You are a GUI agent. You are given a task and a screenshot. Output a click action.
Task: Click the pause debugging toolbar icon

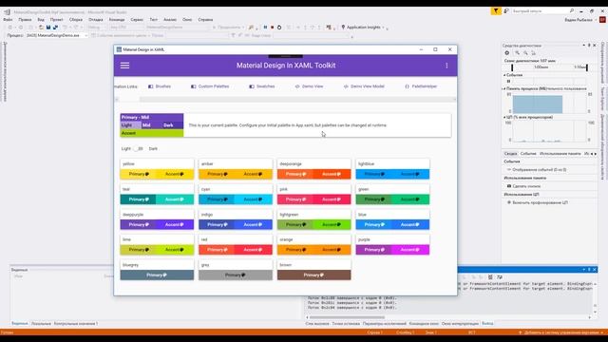265,28
